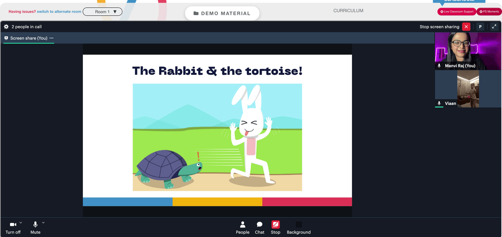Open screen share three-dot options

pos(52,38)
